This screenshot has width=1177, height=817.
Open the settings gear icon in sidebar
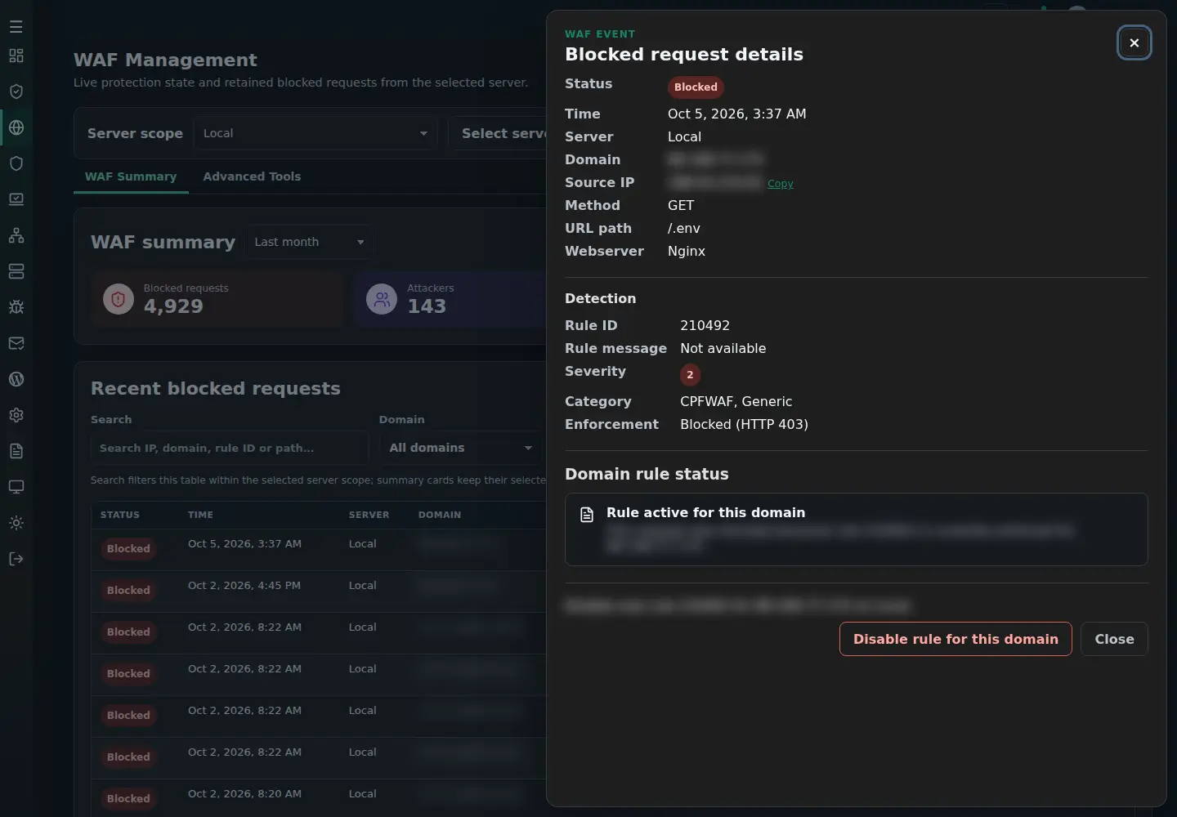coord(16,415)
